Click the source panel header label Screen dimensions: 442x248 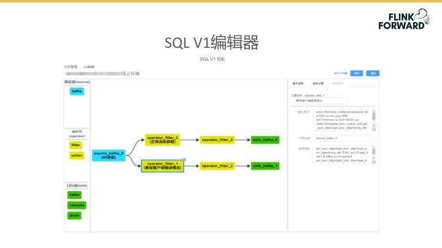(x=77, y=82)
